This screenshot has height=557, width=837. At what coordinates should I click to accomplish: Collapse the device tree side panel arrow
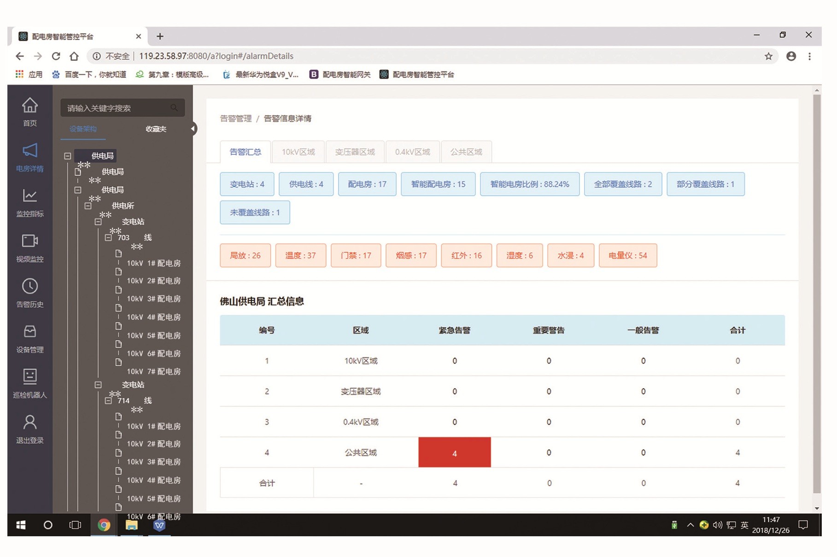coord(193,129)
